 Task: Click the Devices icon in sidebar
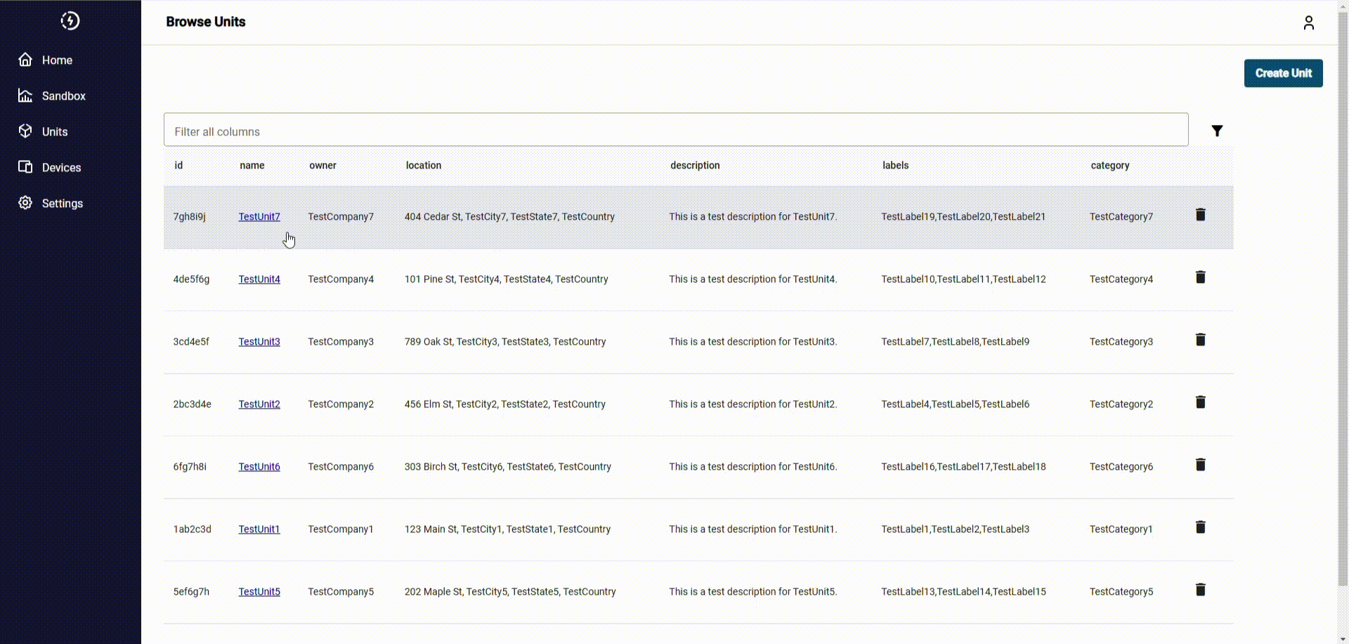[25, 167]
